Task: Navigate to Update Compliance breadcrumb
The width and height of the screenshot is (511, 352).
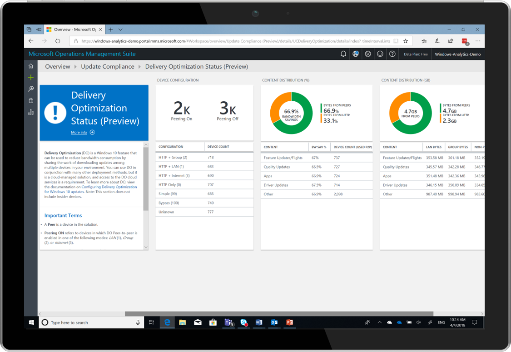Action: 107,66
